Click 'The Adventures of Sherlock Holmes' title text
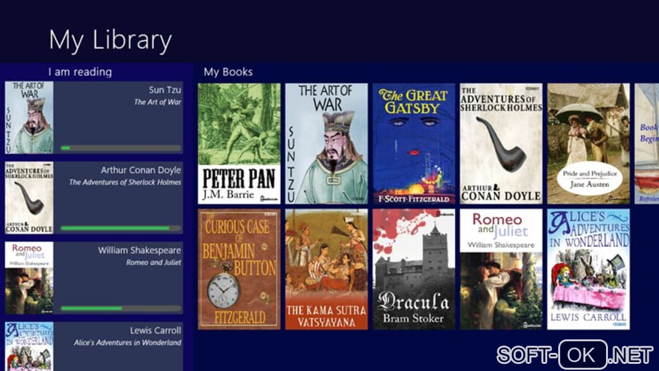Screen dimensions: 659x371 pos(125,182)
